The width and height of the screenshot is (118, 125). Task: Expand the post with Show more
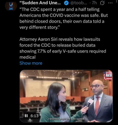[31, 63]
